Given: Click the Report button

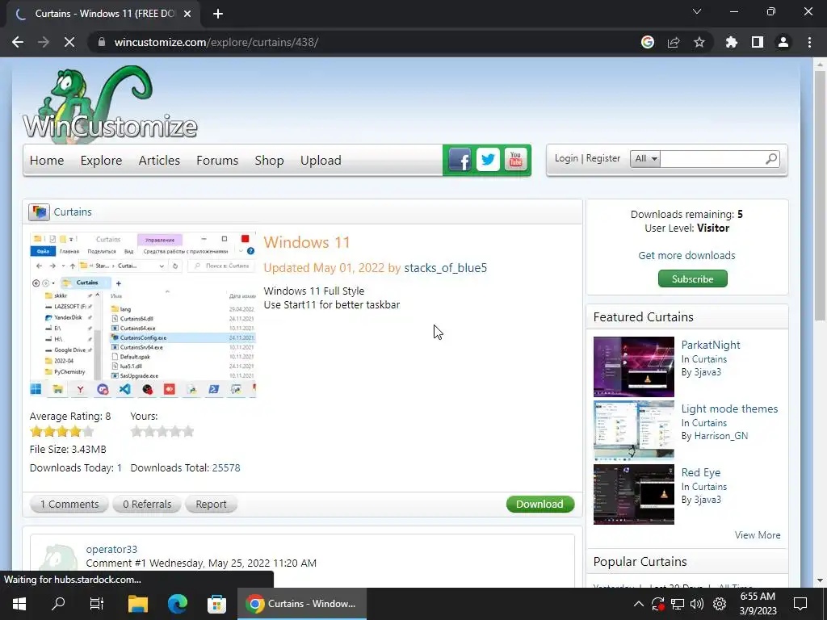Looking at the screenshot, I should tap(211, 504).
